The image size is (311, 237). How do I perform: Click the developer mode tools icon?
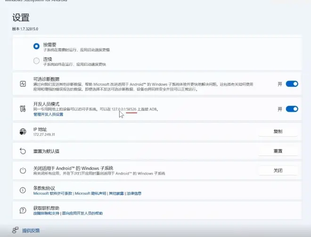[23, 109]
